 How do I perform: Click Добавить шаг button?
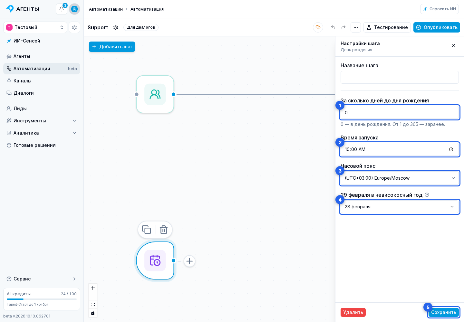pos(112,47)
